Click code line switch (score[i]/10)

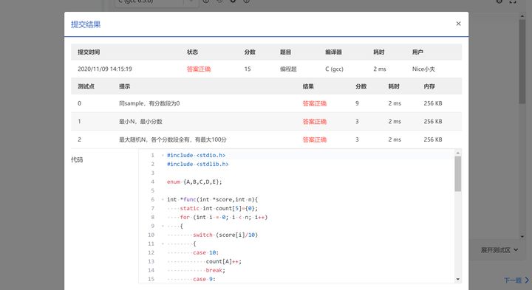pyautogui.click(x=225, y=235)
